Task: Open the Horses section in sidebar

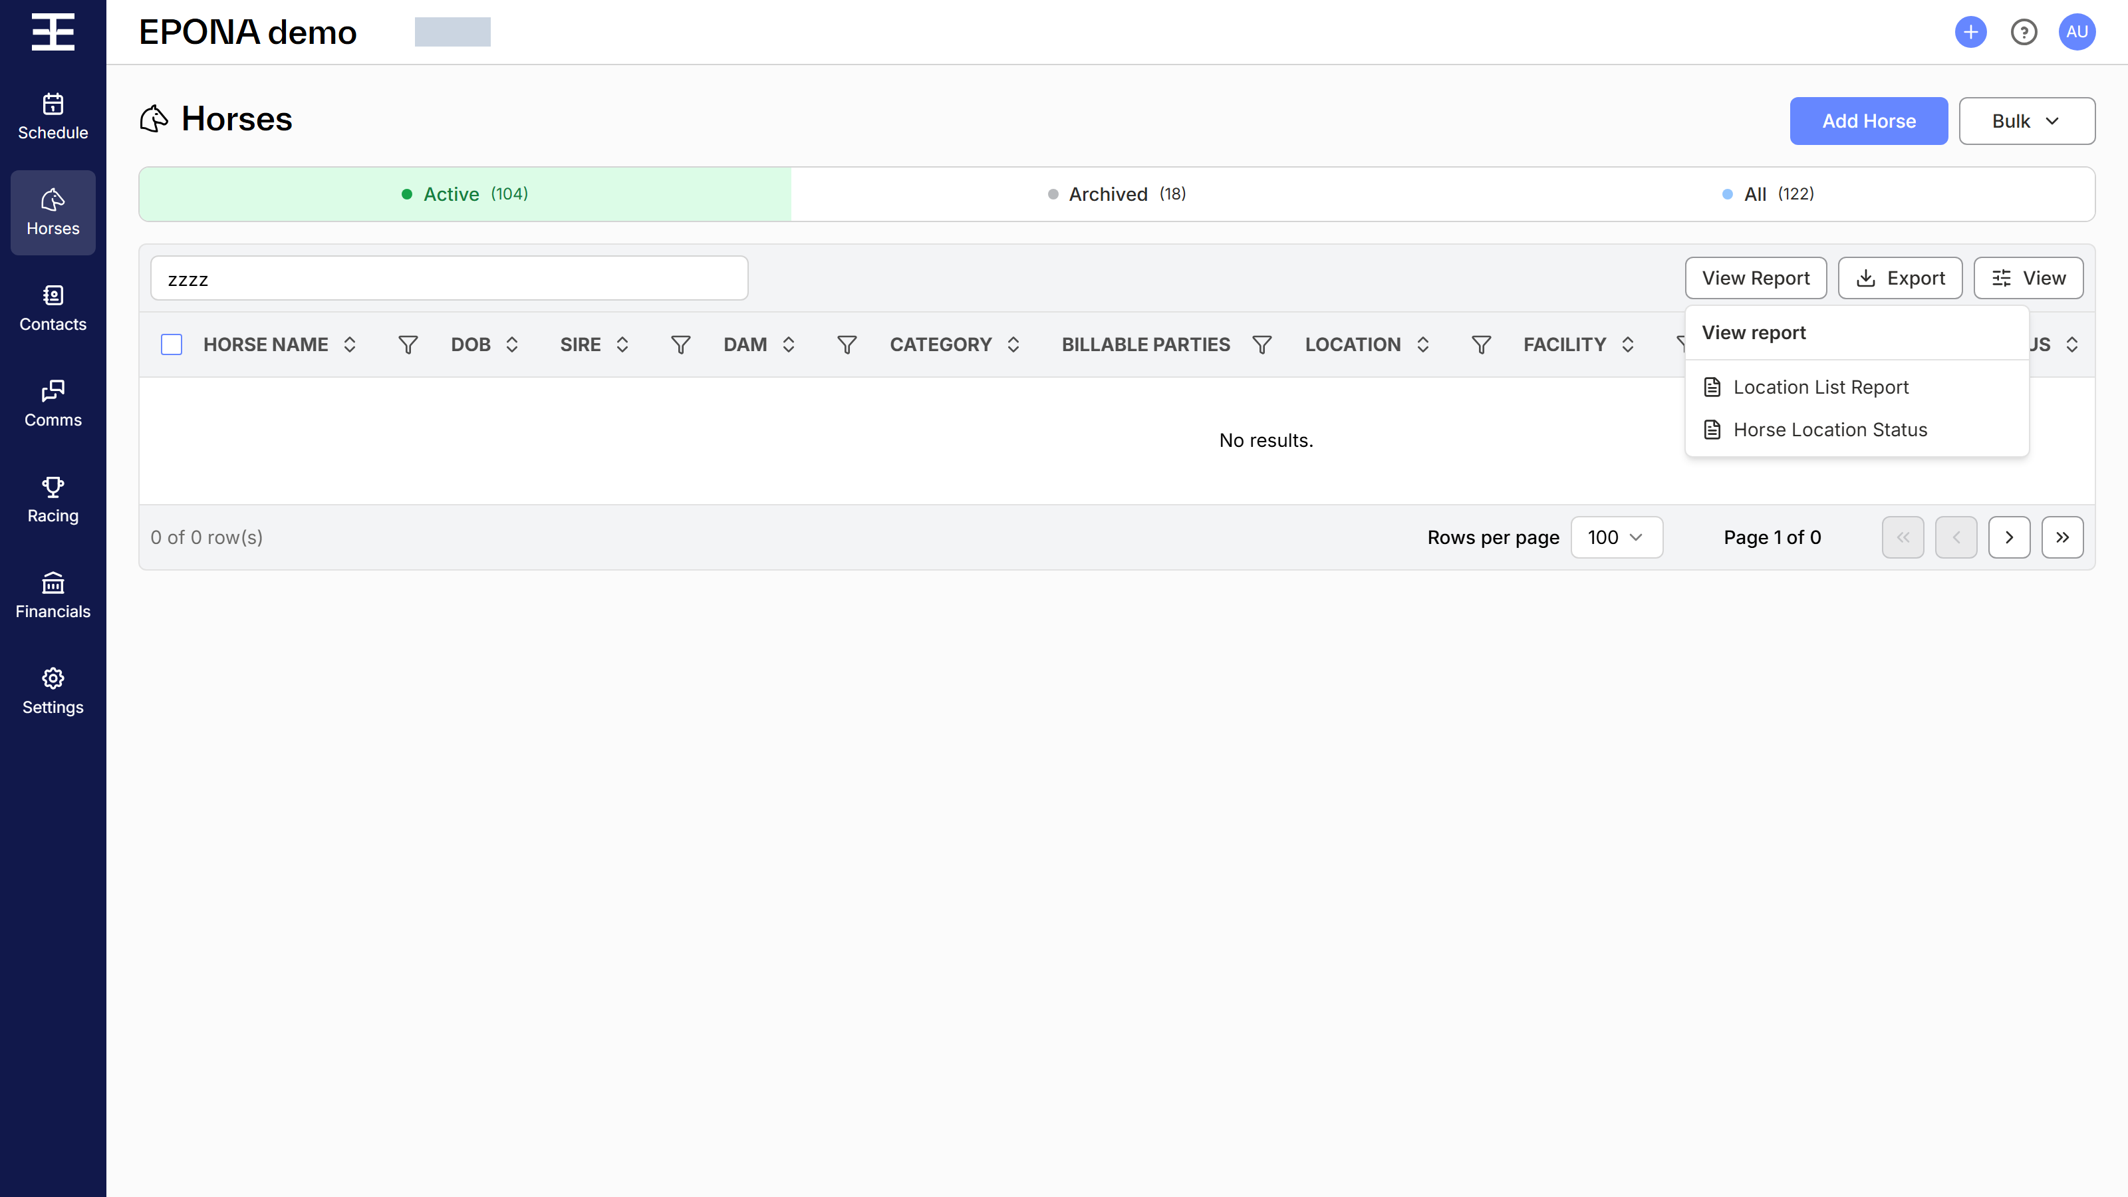Action: (53, 212)
